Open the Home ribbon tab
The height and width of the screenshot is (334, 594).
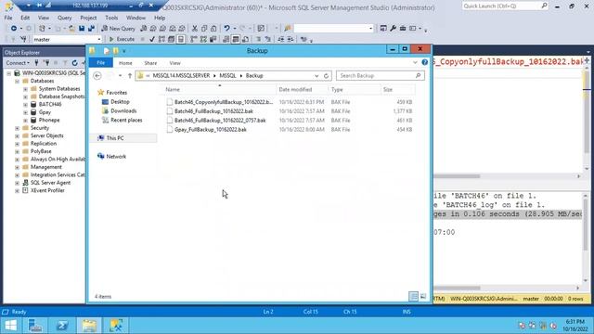tap(125, 63)
